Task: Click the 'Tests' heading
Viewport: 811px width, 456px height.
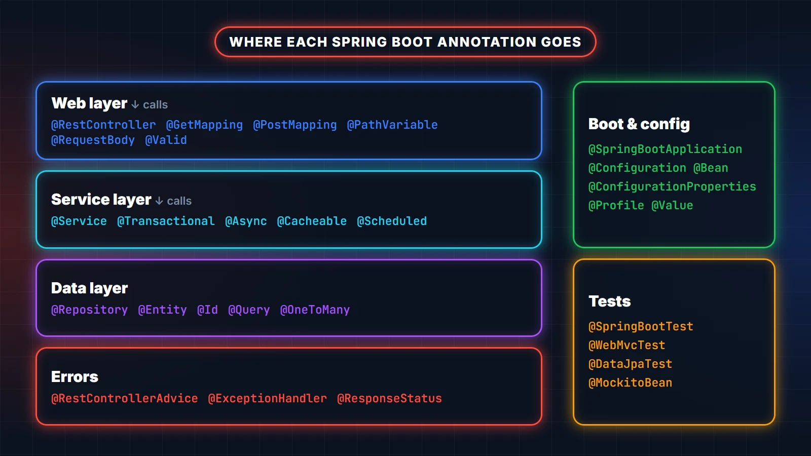Action: 609,301
